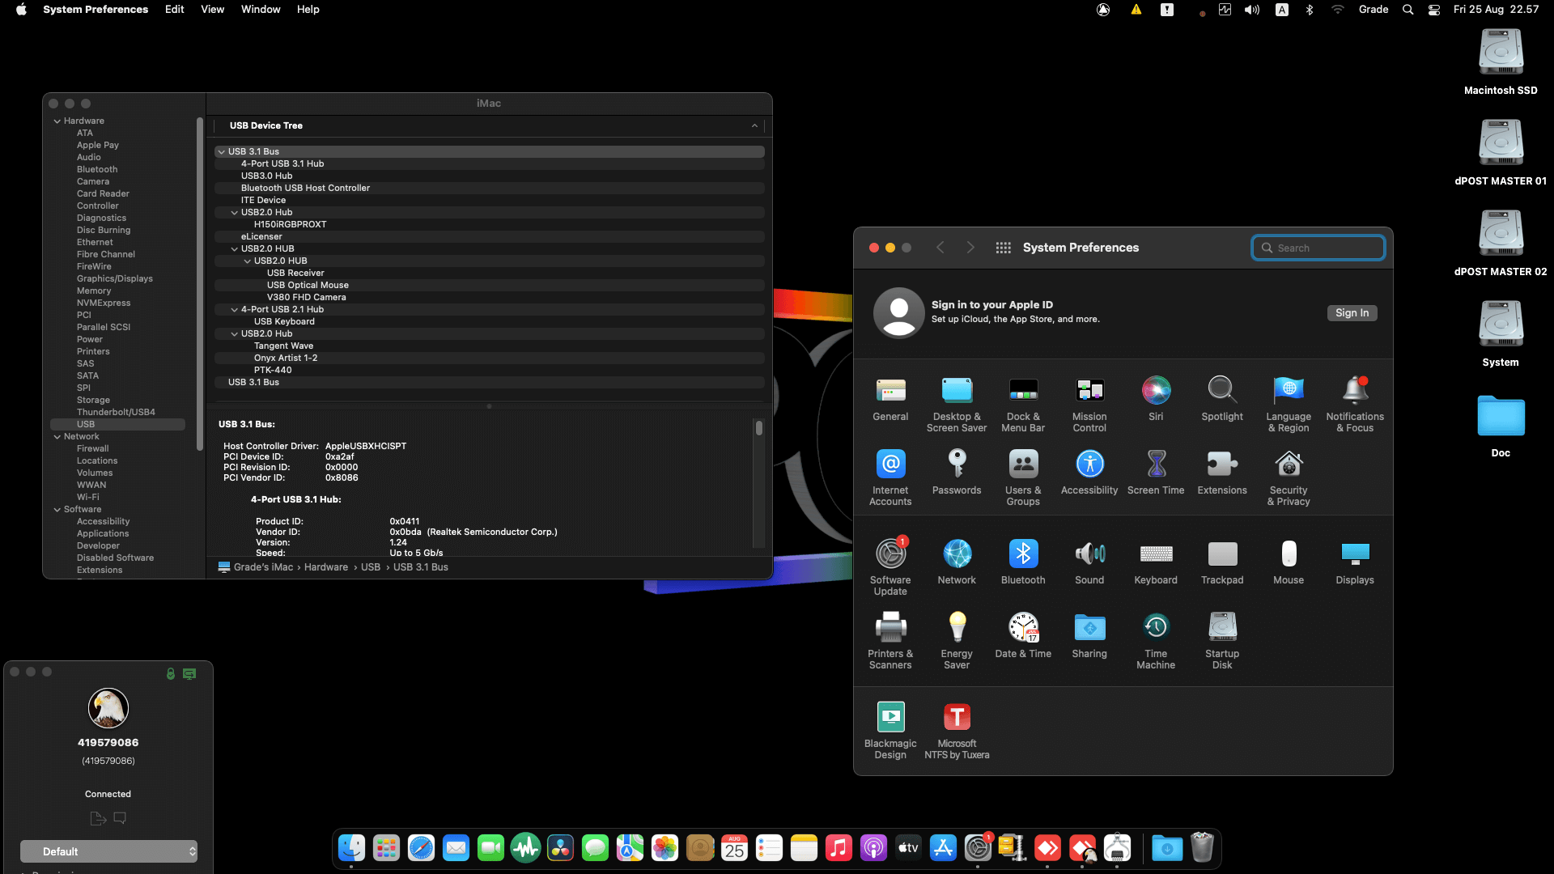Collapse the USB2.0 Hub above Tangent Wave
Screen dimensions: 1554x874
[235, 334]
